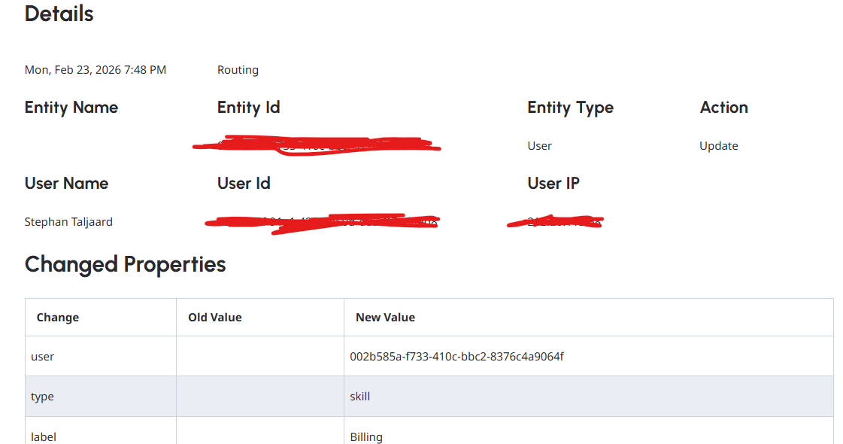
Task: Select the Stephan Taljaard user name
Action: pos(68,222)
